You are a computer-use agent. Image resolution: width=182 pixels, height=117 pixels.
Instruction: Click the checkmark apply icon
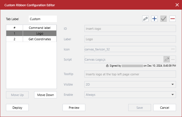pos(163,19)
